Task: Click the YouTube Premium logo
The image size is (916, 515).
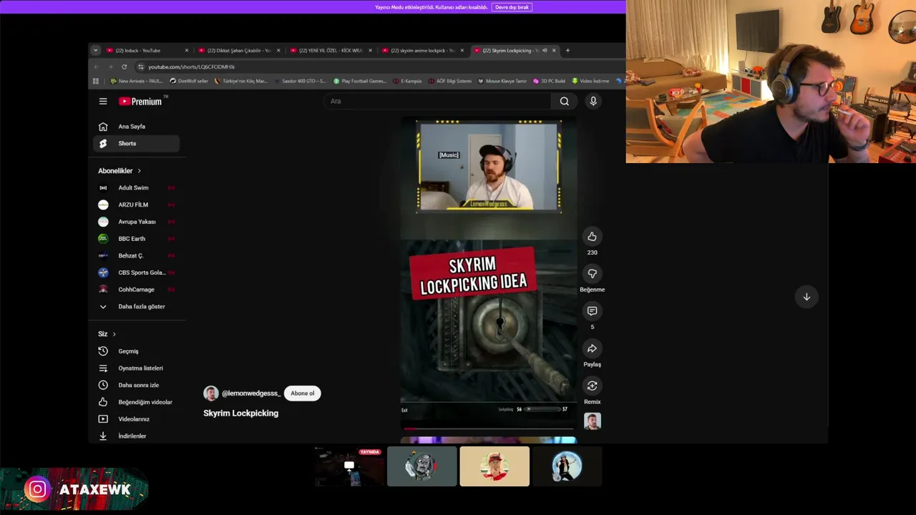Action: coord(141,102)
